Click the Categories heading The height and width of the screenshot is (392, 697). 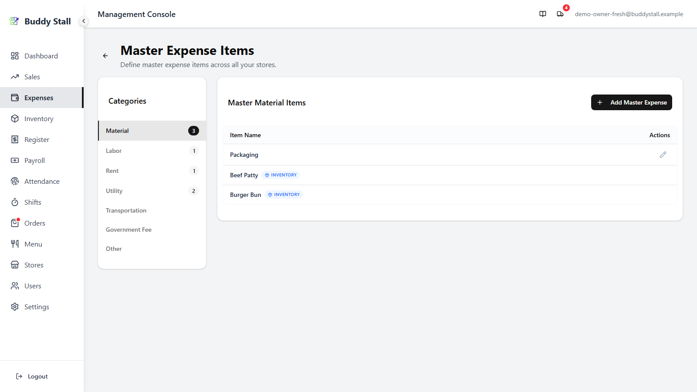[127, 101]
